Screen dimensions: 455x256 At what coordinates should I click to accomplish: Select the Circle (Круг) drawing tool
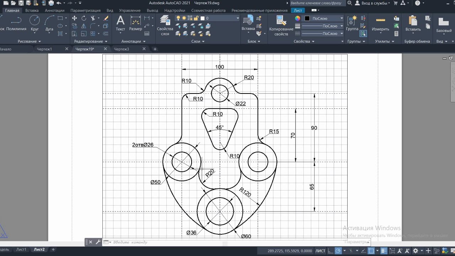(x=34, y=23)
